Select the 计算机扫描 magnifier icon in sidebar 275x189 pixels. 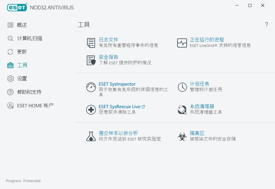tap(10, 38)
